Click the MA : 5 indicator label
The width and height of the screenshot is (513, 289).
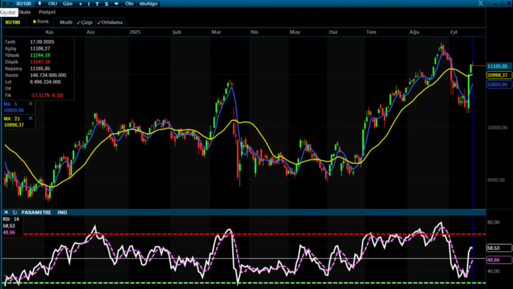(10, 104)
